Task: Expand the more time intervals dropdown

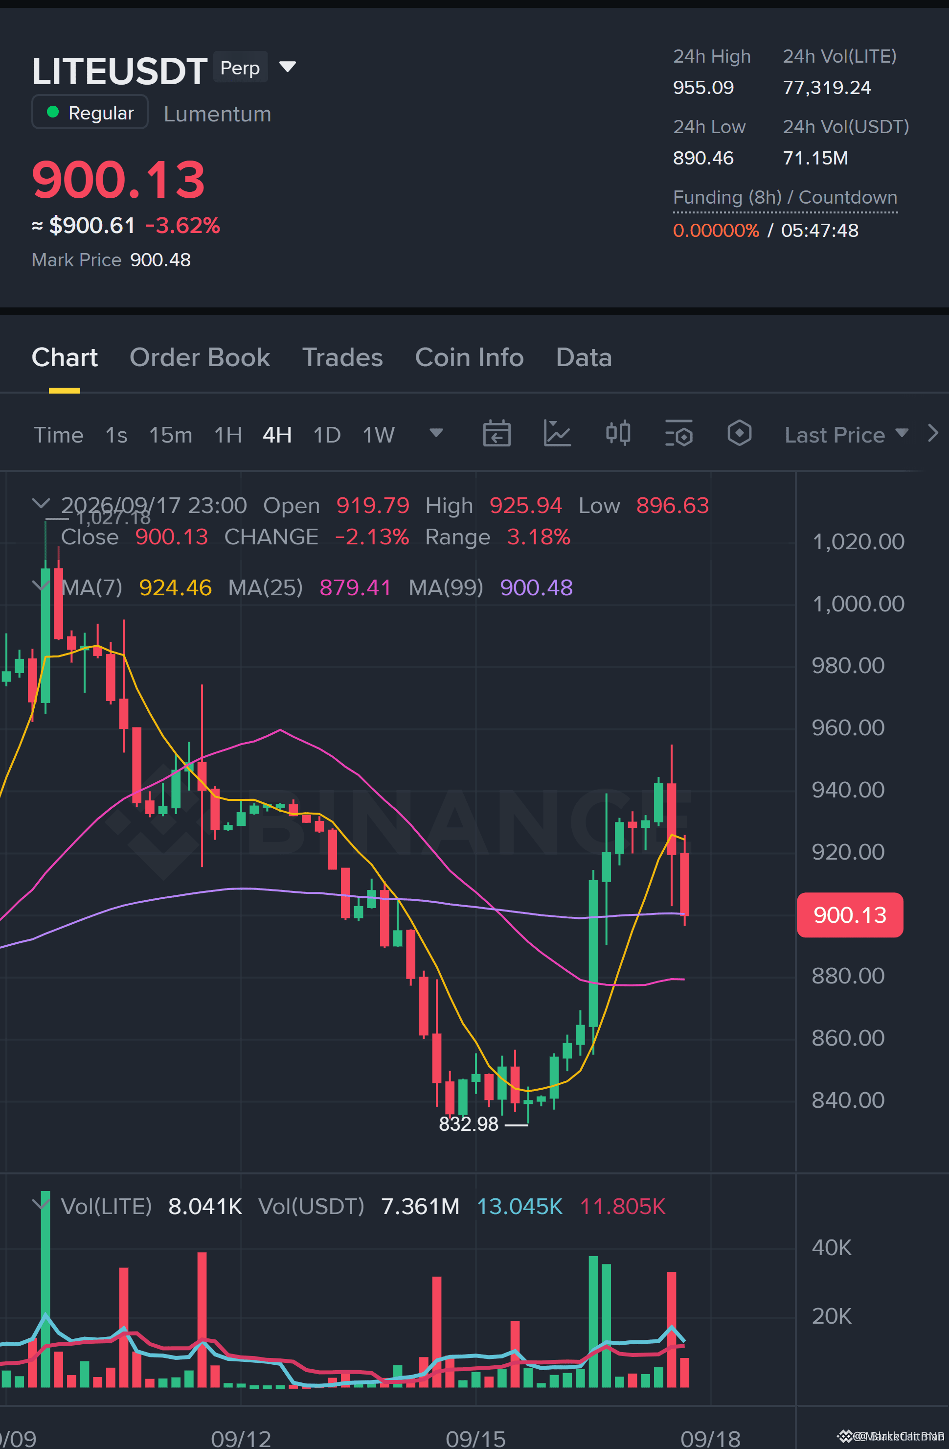Action: tap(436, 433)
